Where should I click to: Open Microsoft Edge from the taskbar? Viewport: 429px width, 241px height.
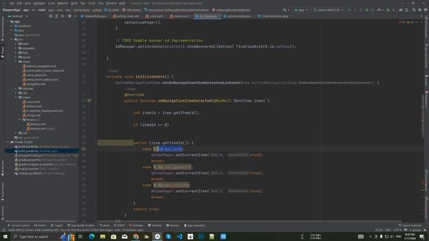click(92, 236)
